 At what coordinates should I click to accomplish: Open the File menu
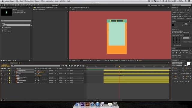17,1
